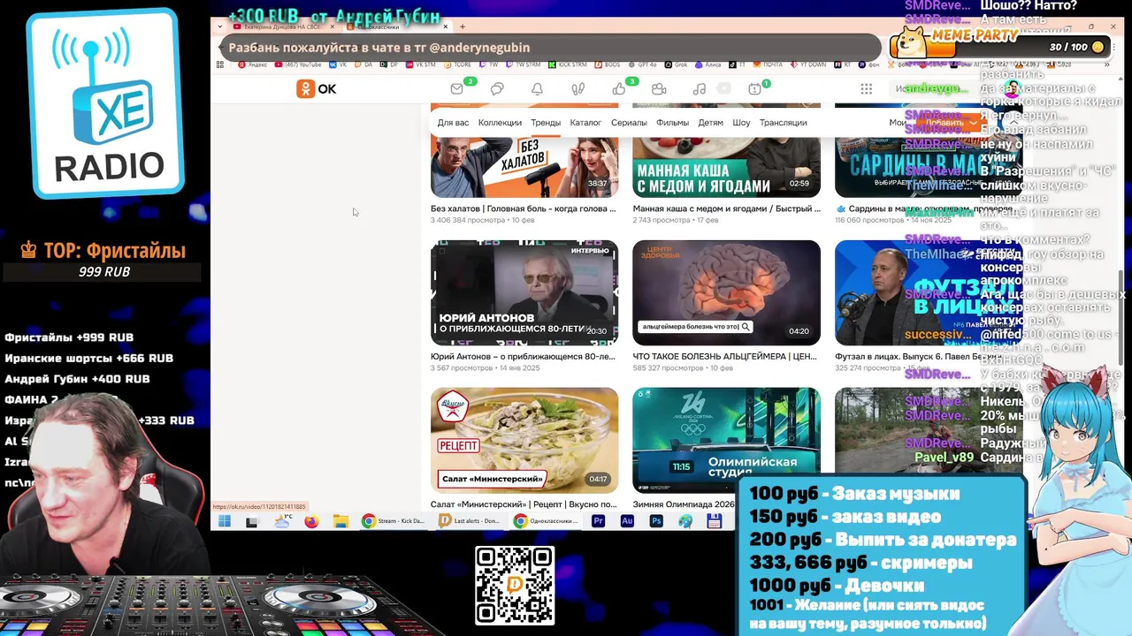Screen dimensions: 1132x636
Task: Open 'Манная каша с медом и ягодами' thumbnail
Action: pyautogui.click(x=726, y=167)
